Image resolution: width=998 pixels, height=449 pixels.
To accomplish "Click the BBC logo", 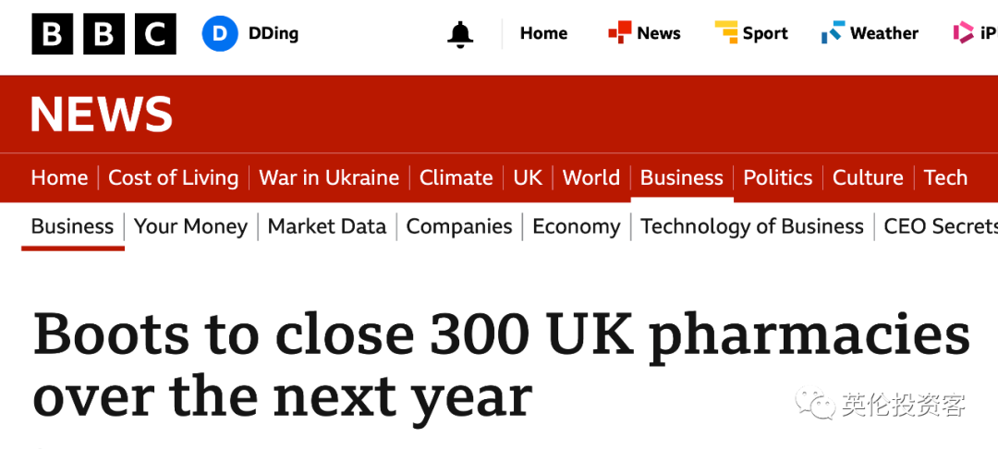I will click(x=103, y=34).
